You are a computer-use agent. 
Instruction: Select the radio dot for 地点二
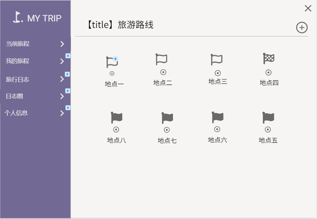tap(163, 72)
